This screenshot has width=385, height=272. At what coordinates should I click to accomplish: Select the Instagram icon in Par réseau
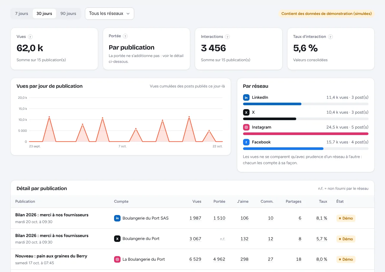pos(246,127)
